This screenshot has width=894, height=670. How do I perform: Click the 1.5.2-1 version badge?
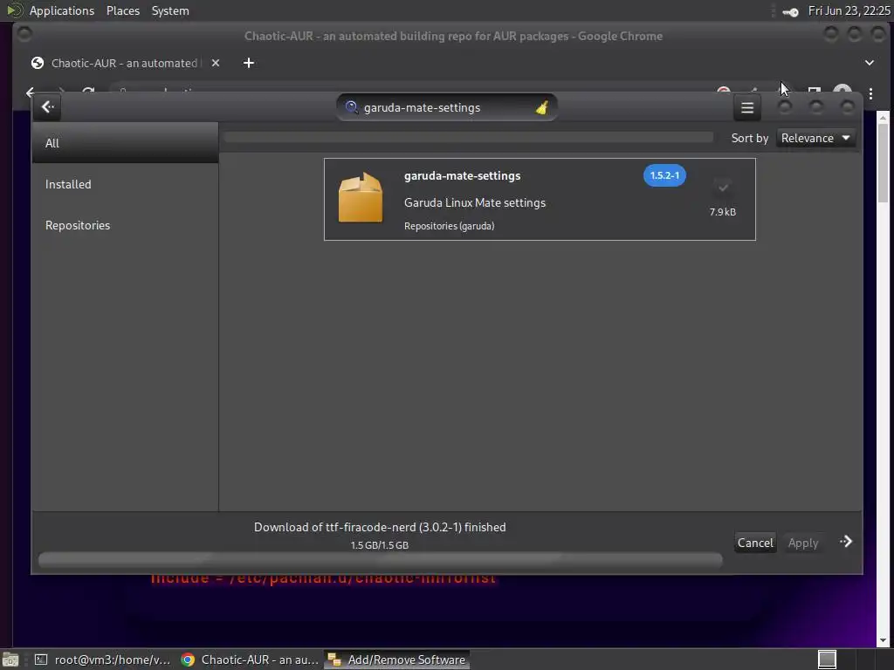(x=664, y=175)
